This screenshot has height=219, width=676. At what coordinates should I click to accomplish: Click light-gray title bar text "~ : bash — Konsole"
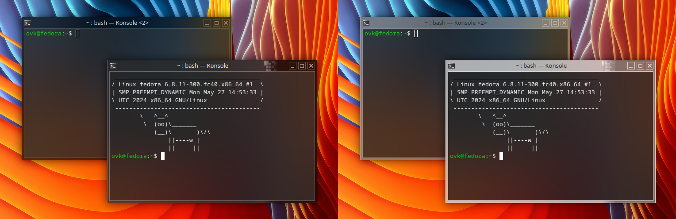click(541, 65)
